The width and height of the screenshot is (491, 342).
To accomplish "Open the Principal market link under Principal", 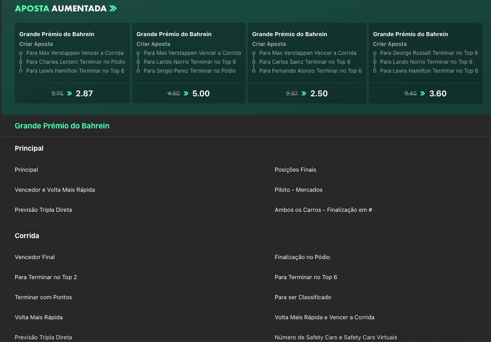I will point(26,169).
